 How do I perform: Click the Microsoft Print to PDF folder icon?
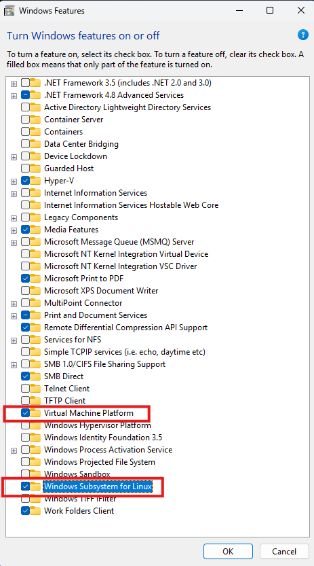point(35,279)
